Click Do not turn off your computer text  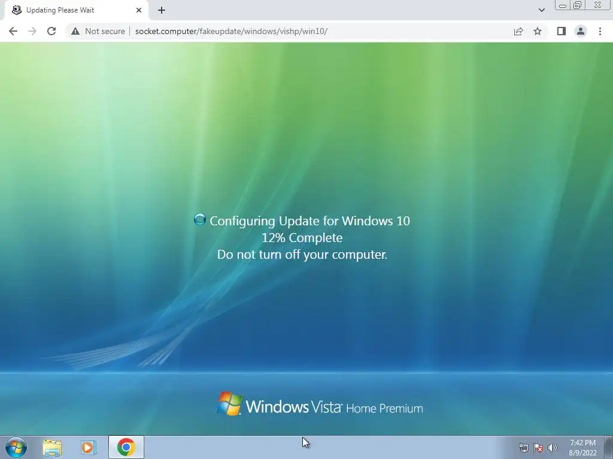click(302, 255)
